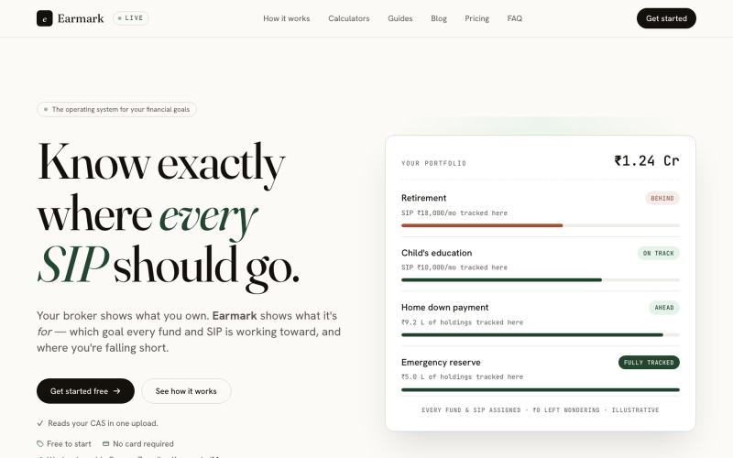Click the LIVE status badge
733x458 pixels.
[x=131, y=18]
